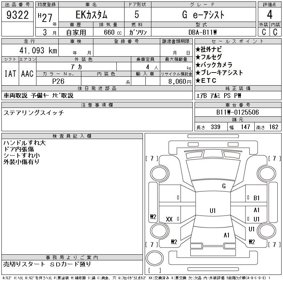Screen dimensions: 283x283
Task: Click the bottom-right [7] tire tread indicator
Action: point(273,244)
